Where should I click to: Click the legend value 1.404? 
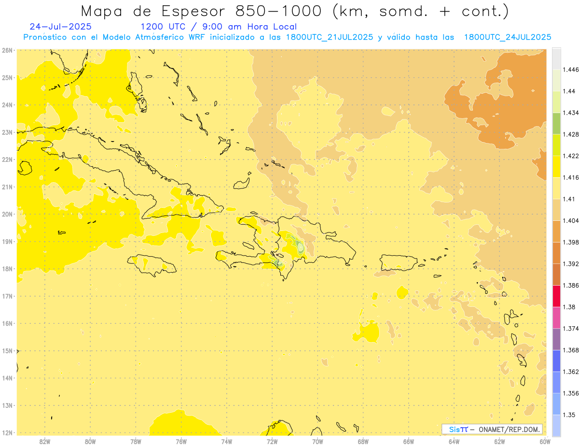click(570, 221)
